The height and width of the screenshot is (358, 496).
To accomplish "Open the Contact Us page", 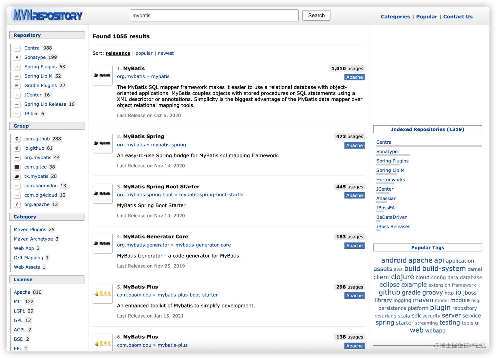I will 458,17.
